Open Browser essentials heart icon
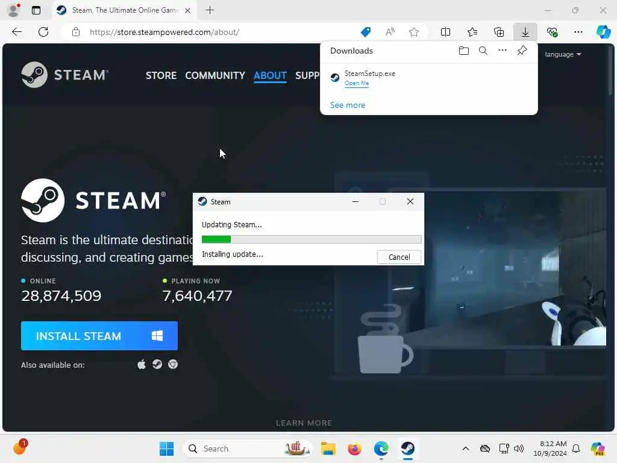This screenshot has height=463, width=617. pyautogui.click(x=552, y=32)
